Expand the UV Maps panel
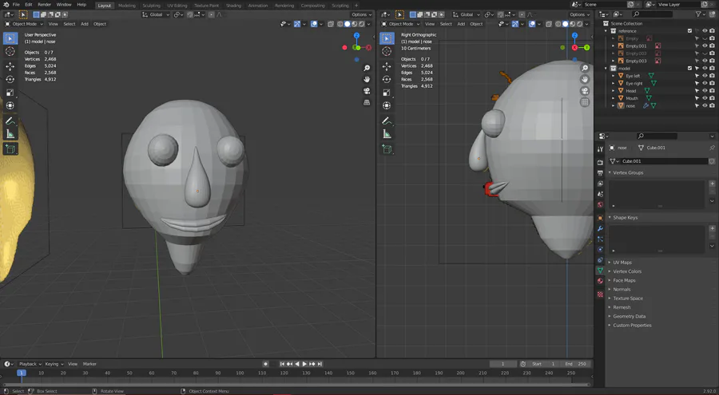 point(622,263)
